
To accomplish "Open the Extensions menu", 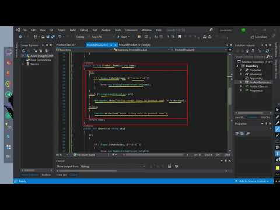I will [131, 30].
